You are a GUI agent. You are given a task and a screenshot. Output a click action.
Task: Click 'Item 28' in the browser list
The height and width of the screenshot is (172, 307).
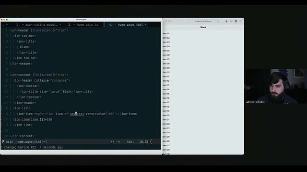click(x=166, y=150)
